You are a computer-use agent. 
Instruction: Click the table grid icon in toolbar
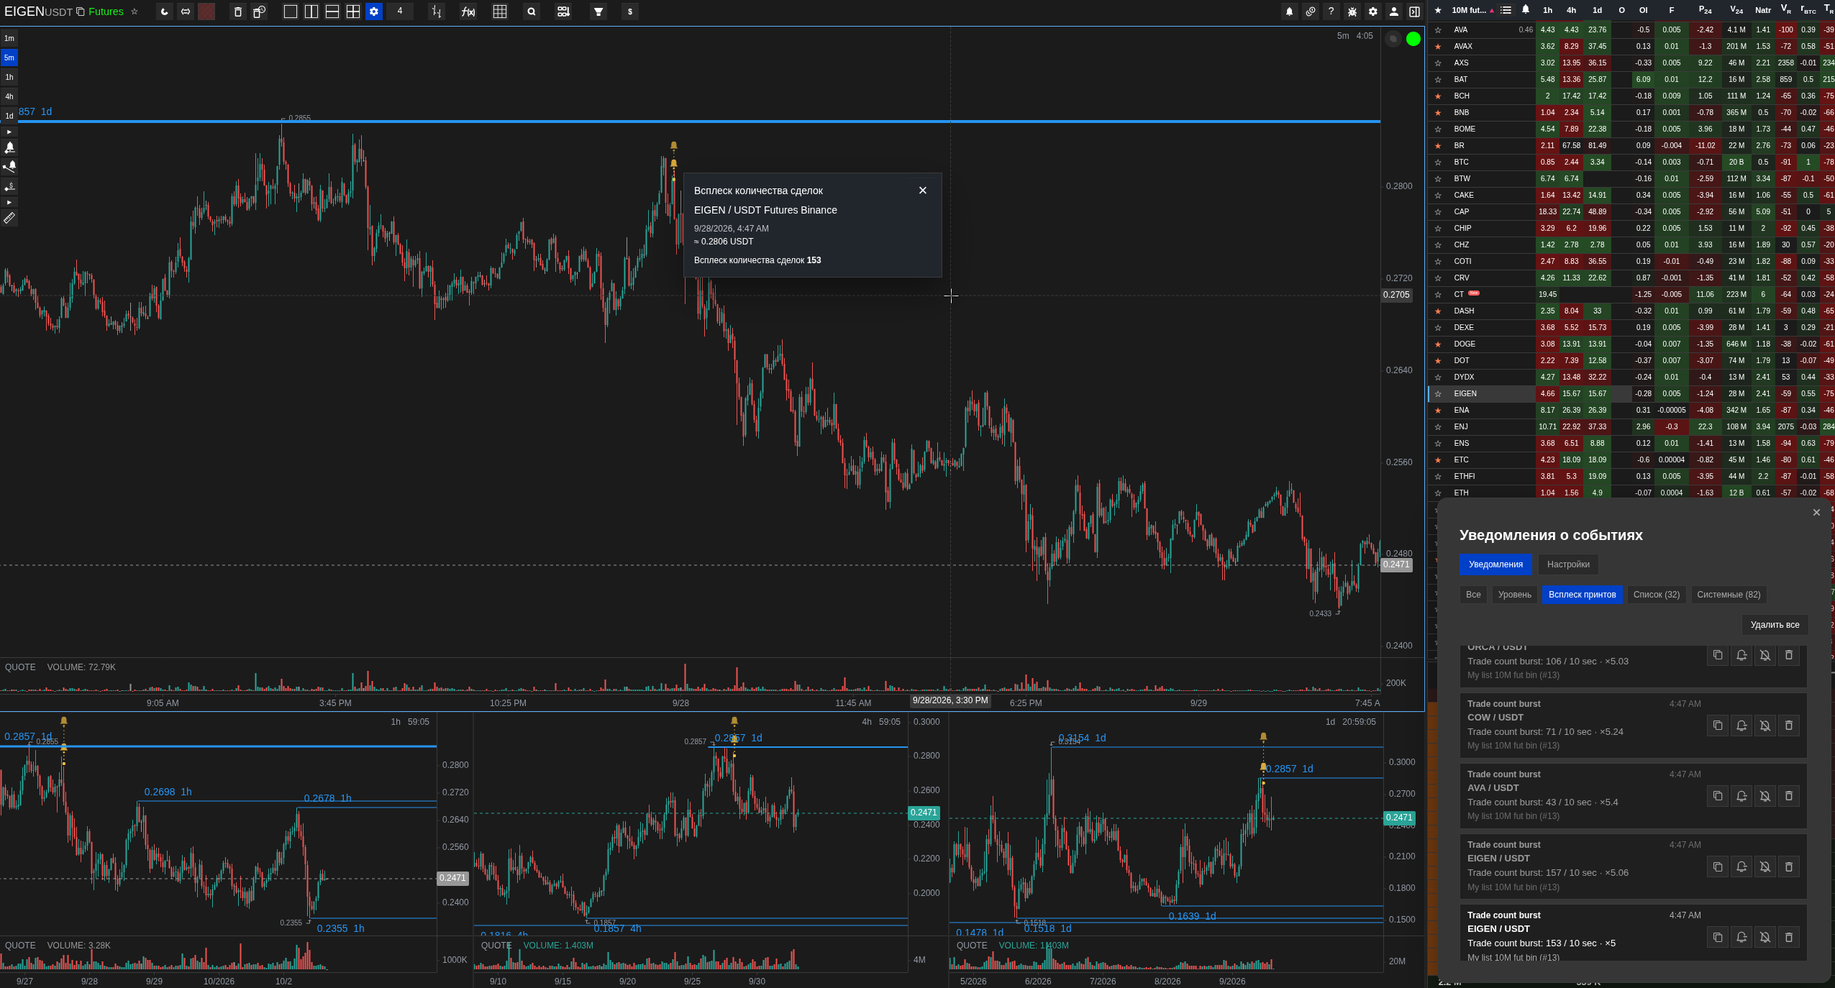point(500,12)
